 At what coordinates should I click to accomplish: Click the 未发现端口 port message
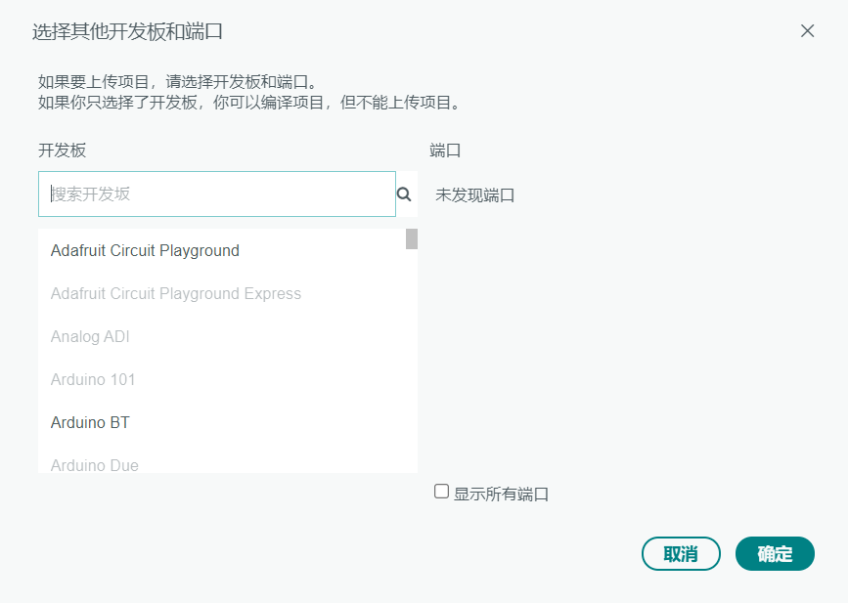474,195
